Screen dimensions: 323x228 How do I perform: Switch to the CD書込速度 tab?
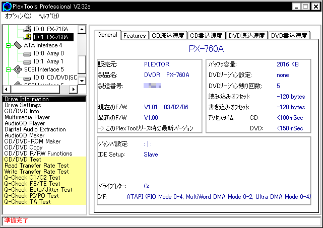(x=206, y=36)
